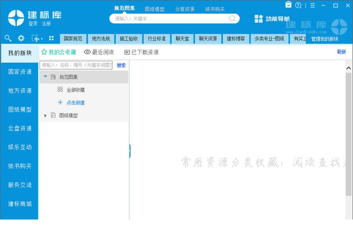Select the screenshot capture scissors tool
353x228 pixels.
[35, 38]
